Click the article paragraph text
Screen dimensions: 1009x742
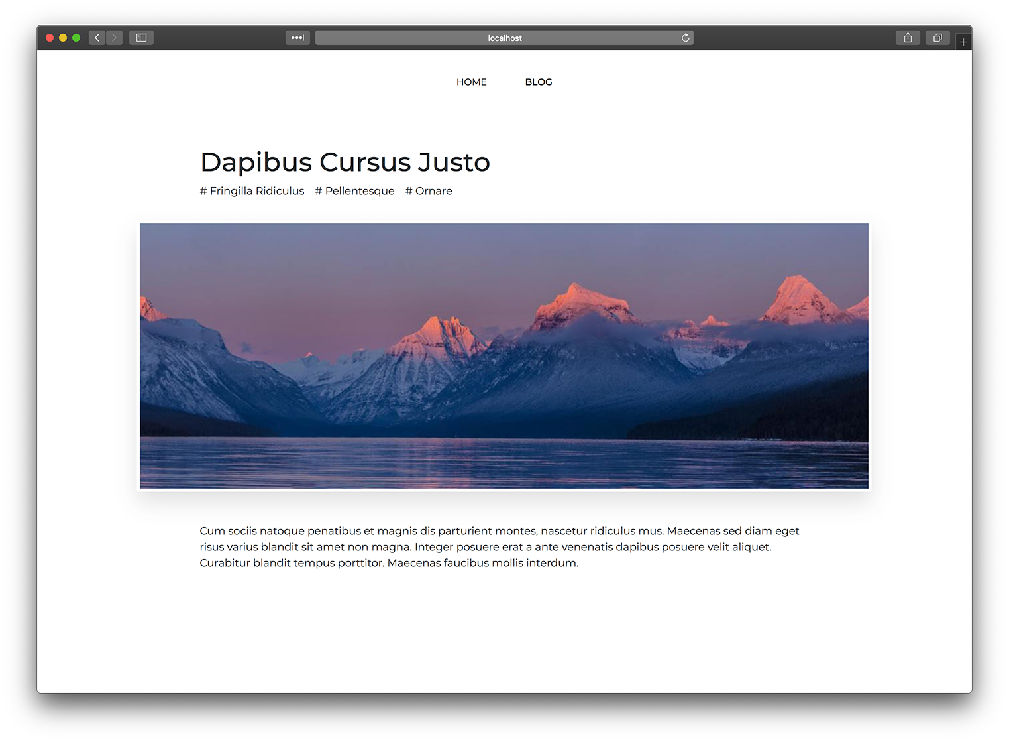coord(499,547)
